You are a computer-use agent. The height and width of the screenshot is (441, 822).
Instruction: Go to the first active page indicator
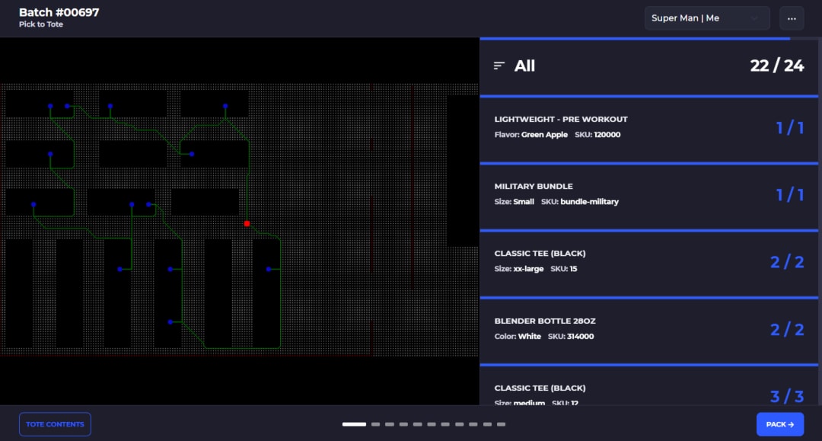point(355,424)
